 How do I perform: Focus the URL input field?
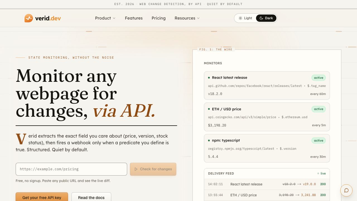pyautogui.click(x=71, y=169)
